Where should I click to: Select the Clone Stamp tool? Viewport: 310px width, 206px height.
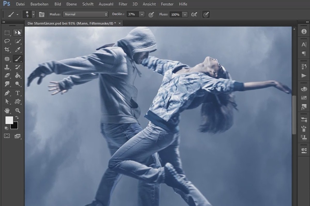click(7, 67)
